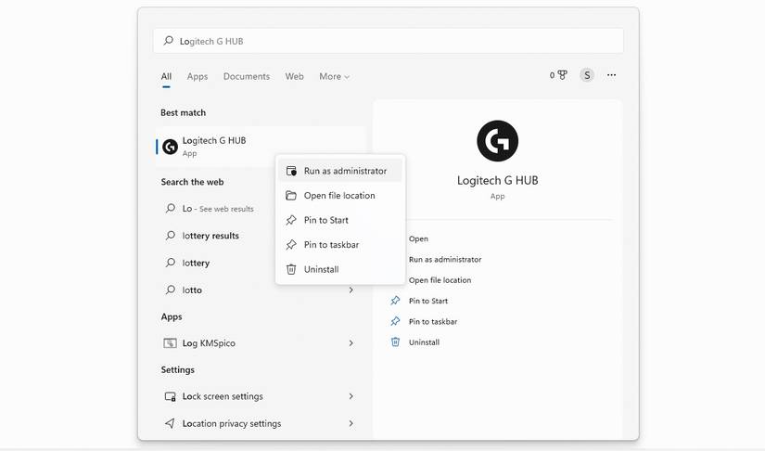
Task: Click the S user account avatar
Action: click(586, 75)
